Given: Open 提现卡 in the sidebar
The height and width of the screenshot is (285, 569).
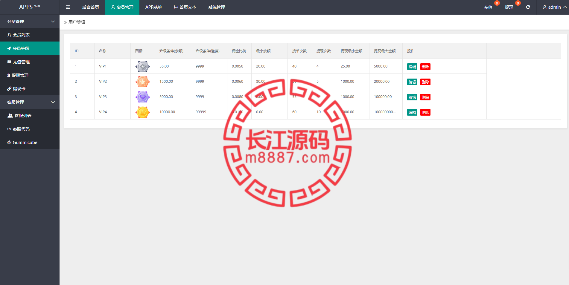Looking at the screenshot, I should click(x=30, y=89).
